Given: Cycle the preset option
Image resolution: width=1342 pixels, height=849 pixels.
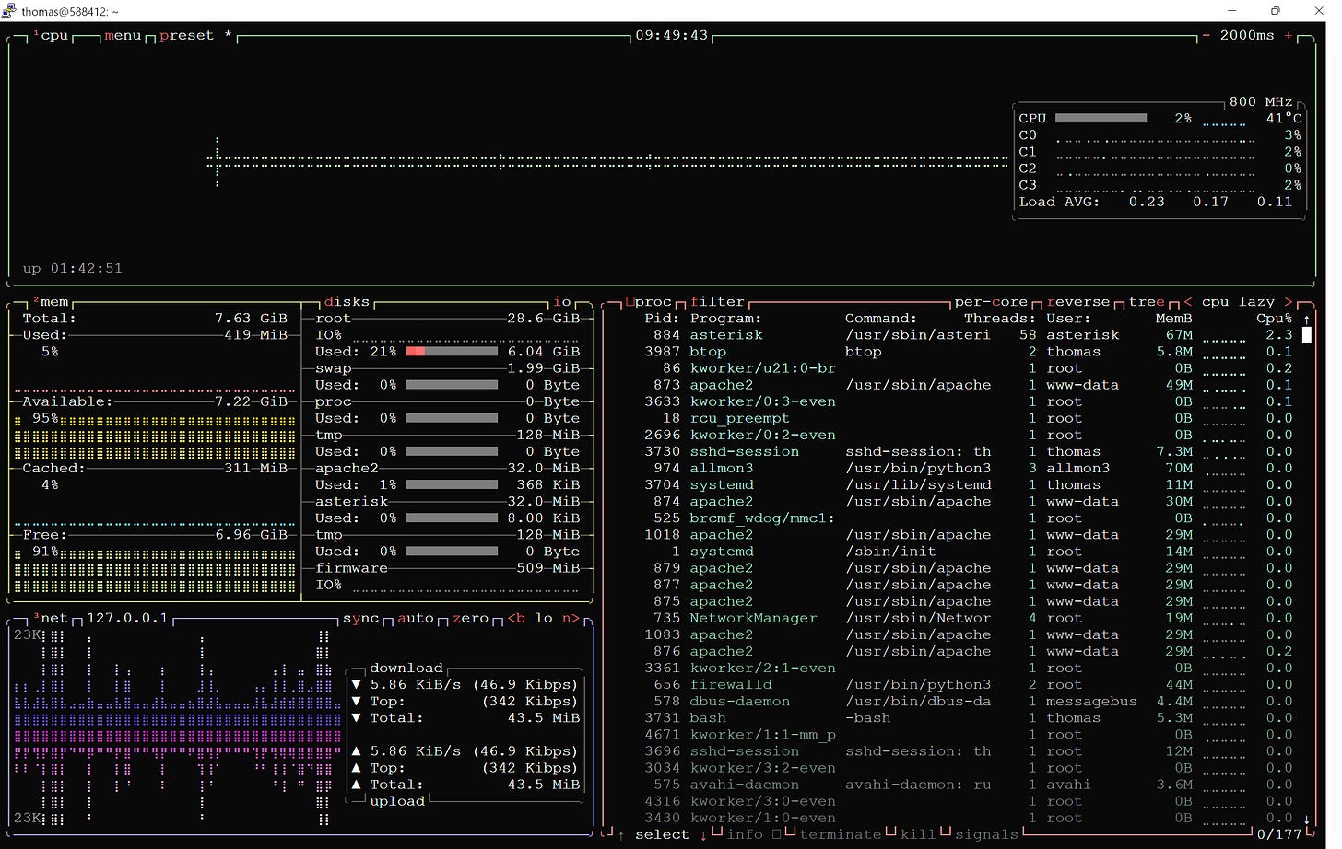Looking at the screenshot, I should 195,36.
